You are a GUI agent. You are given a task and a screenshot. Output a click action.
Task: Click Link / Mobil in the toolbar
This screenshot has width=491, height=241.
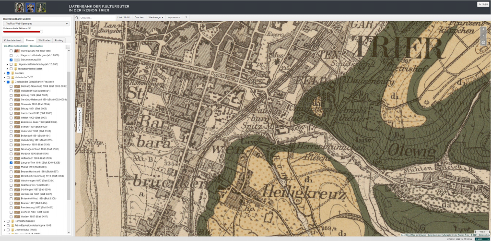(123, 18)
